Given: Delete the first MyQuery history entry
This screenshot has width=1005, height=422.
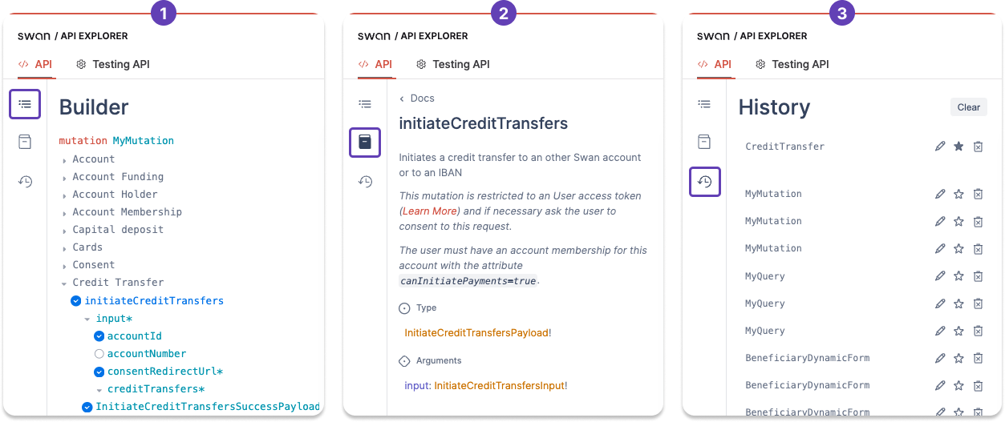Looking at the screenshot, I should (978, 276).
